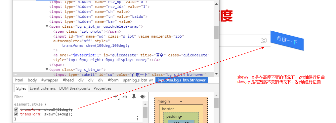
Task: Select #wrapper in the breadcrumb bar
Action: click(x=50, y=80)
